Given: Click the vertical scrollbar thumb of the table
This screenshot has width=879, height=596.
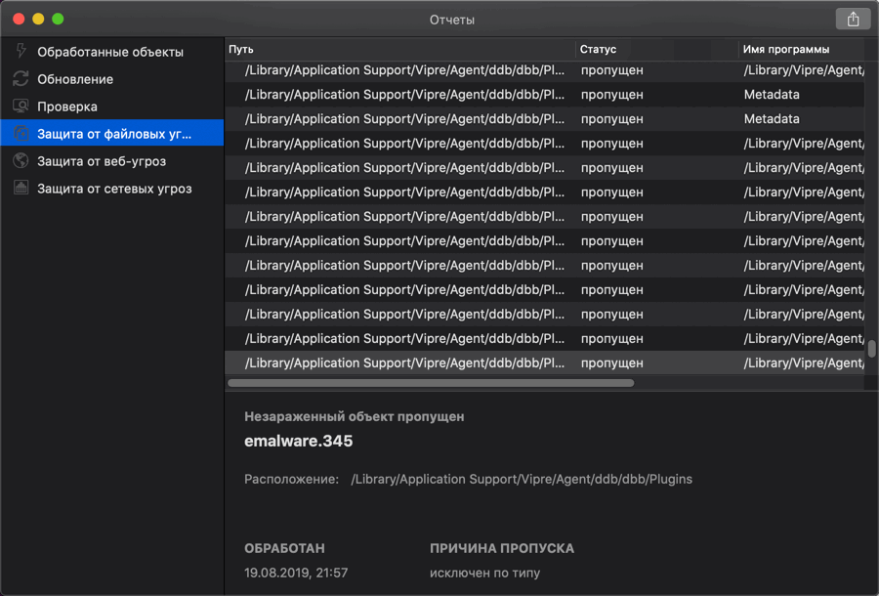Looking at the screenshot, I should click(871, 349).
